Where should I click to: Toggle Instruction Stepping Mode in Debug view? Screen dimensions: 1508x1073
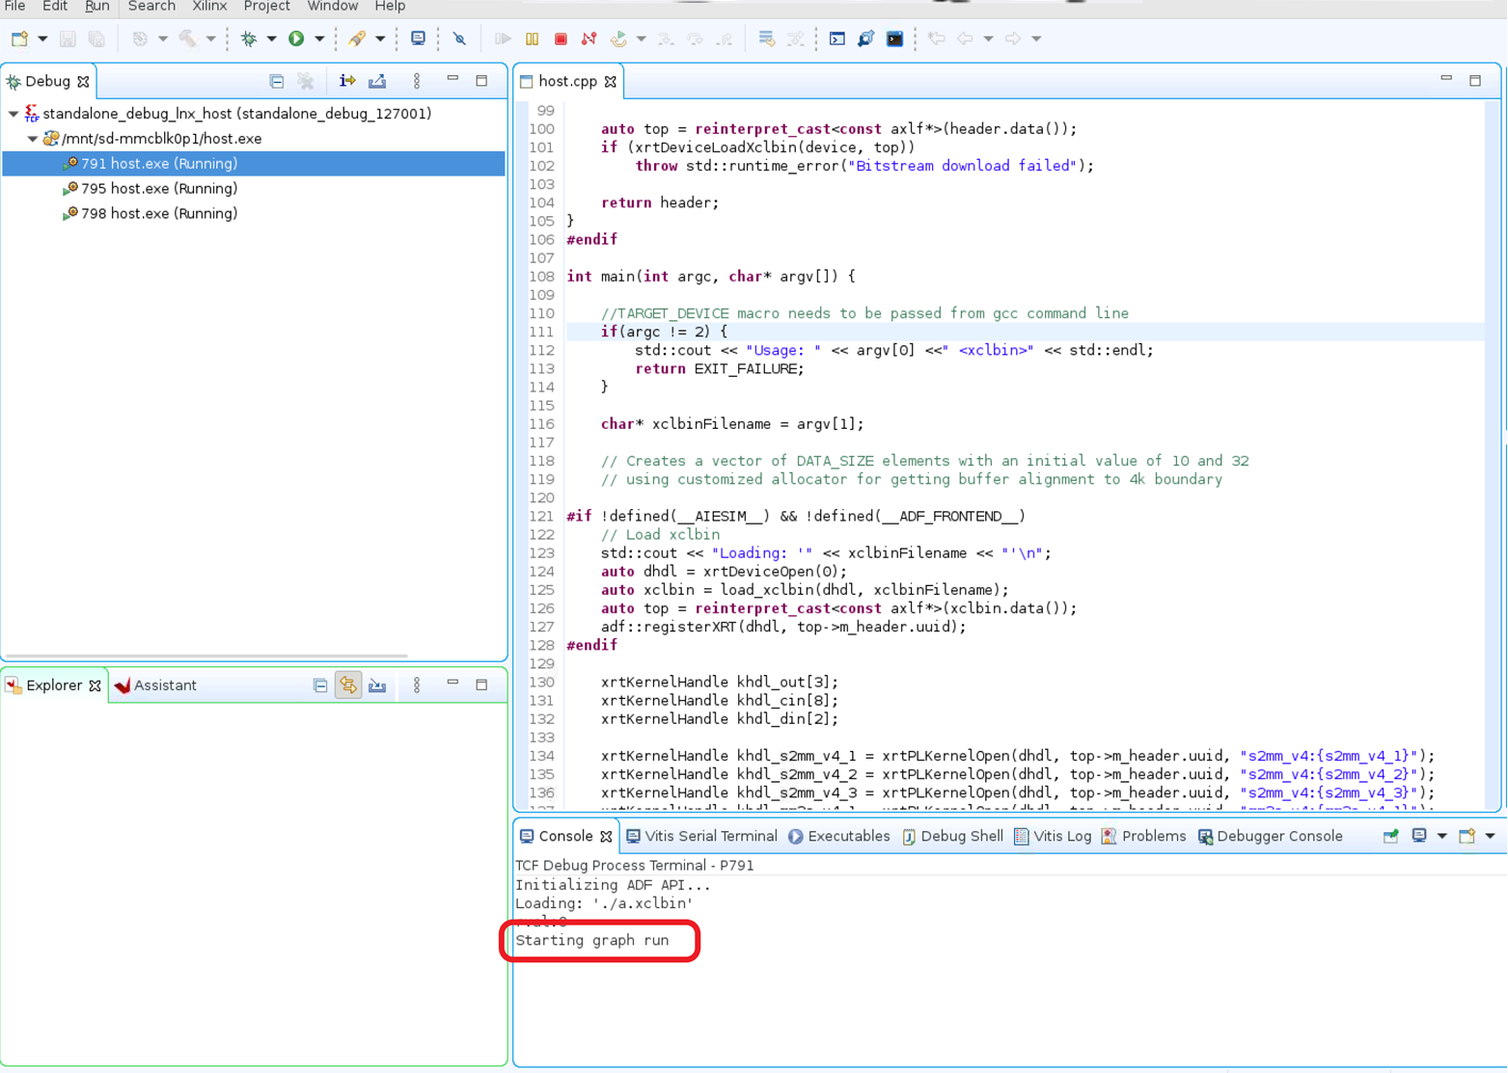347,82
